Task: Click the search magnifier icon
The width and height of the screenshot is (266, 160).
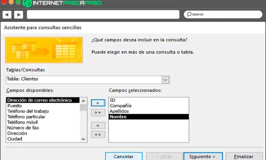Action: pyautogui.click(x=189, y=14)
